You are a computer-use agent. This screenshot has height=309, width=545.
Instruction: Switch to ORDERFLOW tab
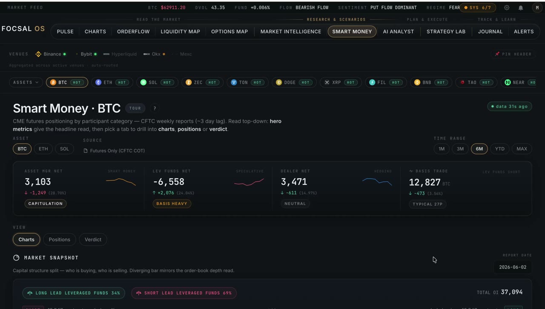(x=133, y=31)
